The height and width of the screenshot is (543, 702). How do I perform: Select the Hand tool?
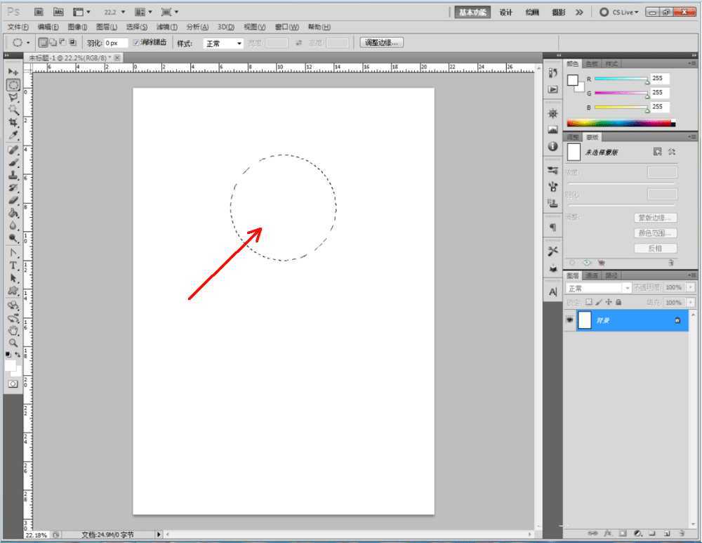click(13, 330)
